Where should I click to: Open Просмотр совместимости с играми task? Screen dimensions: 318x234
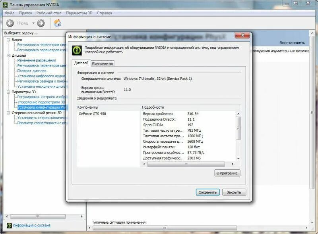coord(42,123)
